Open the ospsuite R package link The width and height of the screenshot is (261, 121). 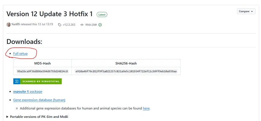coord(28,92)
